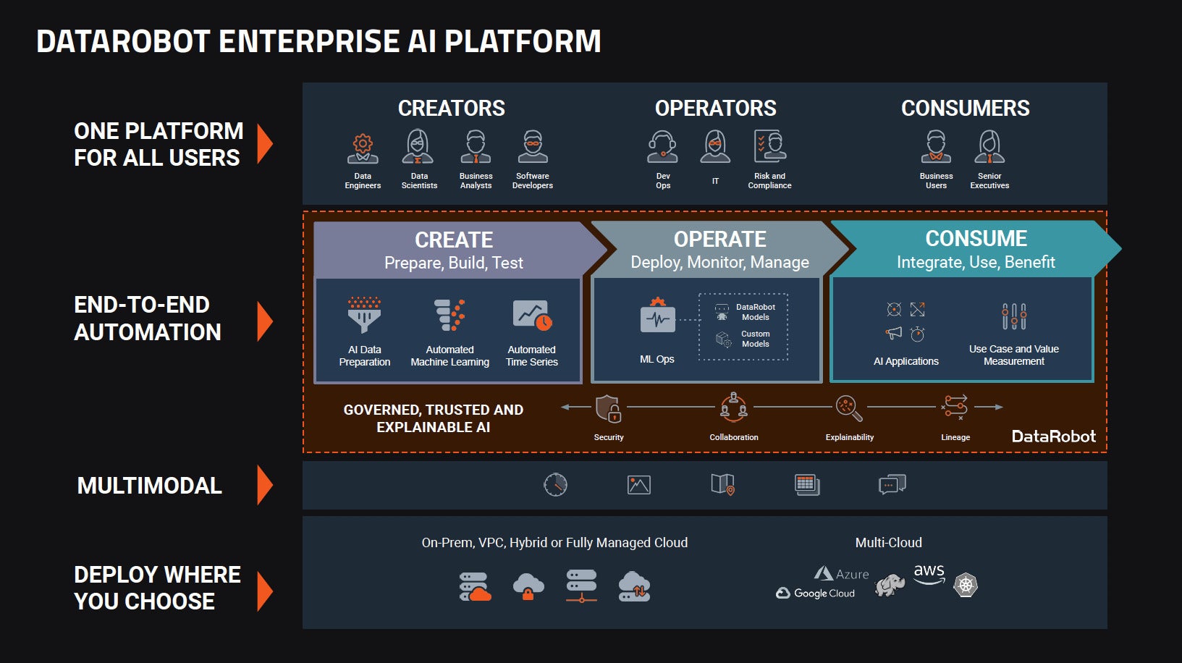
Task: Click the Azure logo
Action: [841, 574]
